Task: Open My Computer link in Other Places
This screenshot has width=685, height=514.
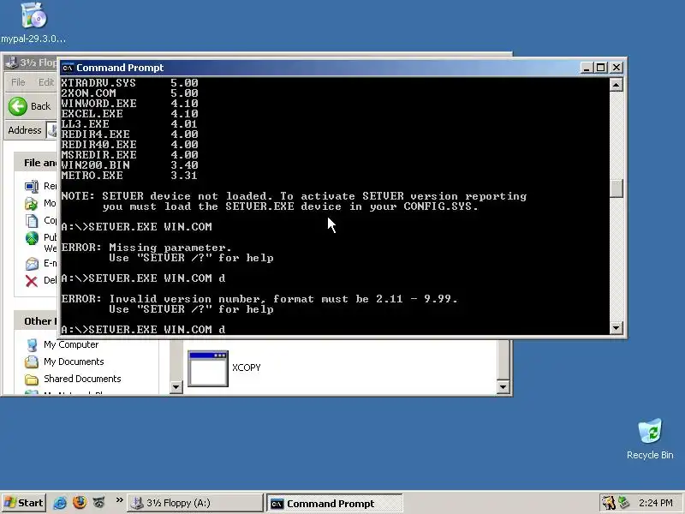Action: [71, 345]
